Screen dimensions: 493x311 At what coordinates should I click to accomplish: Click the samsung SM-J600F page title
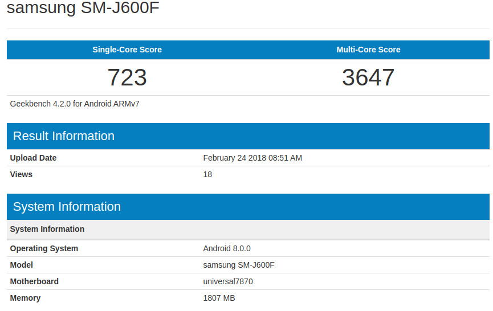coord(83,9)
